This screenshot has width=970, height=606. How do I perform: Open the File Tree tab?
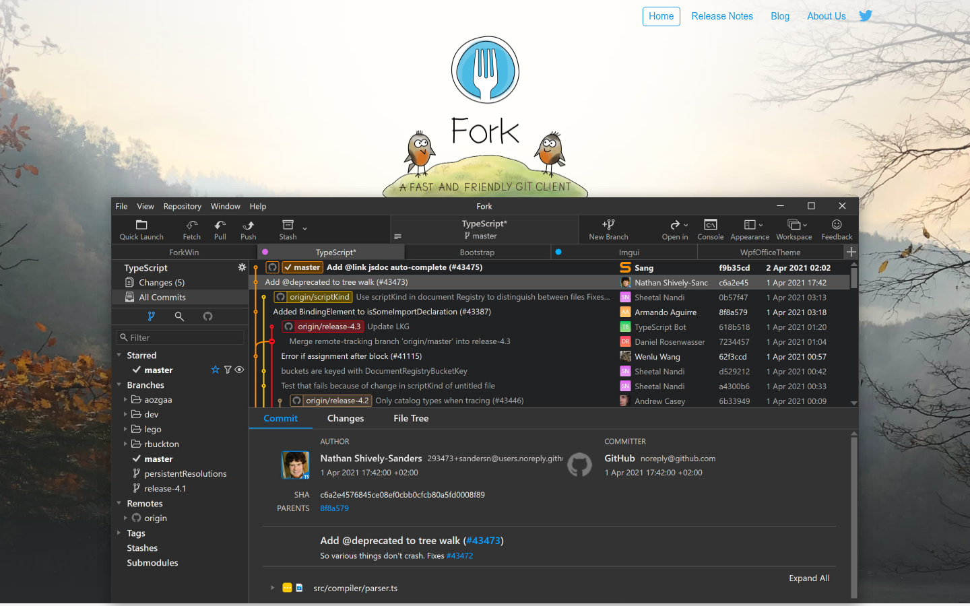[x=411, y=418]
